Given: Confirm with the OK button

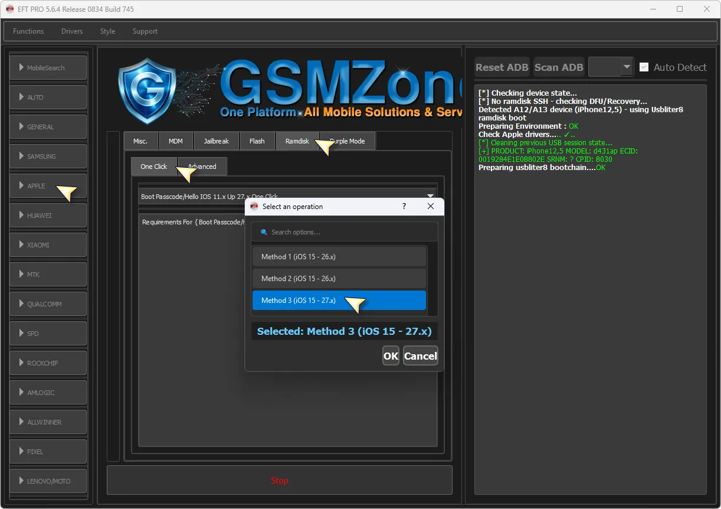Looking at the screenshot, I should pos(391,355).
